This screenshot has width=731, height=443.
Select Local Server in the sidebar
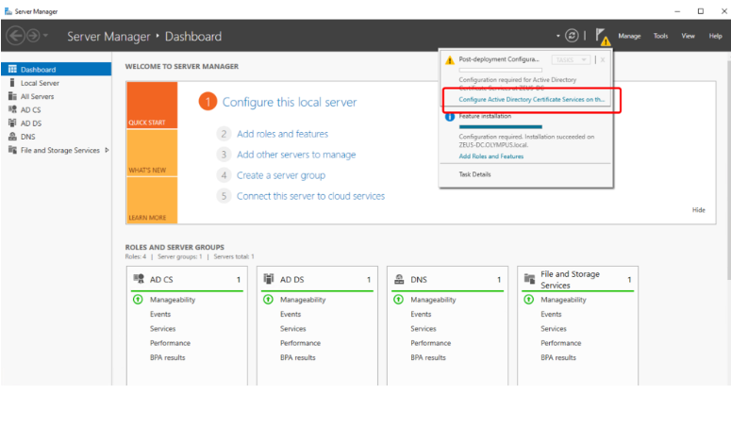point(40,83)
